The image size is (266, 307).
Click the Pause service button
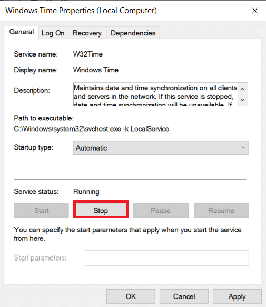coord(161,210)
